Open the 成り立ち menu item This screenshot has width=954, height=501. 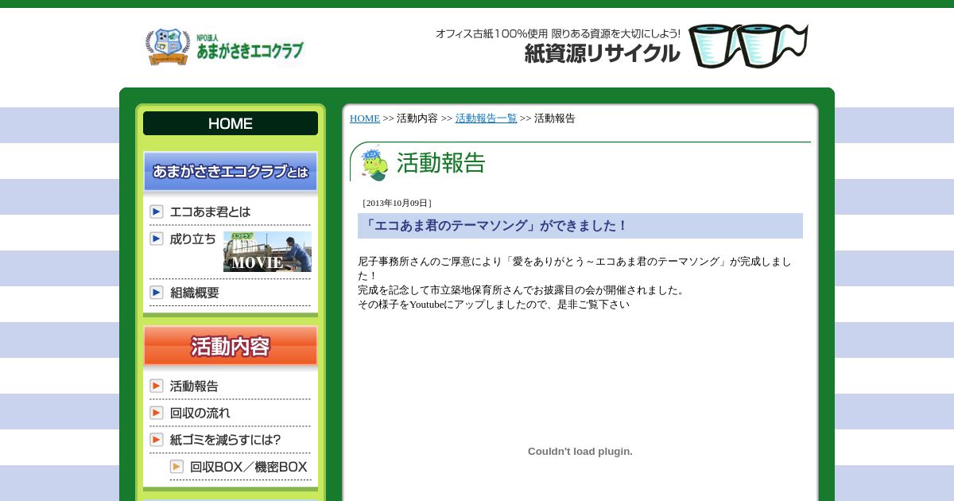tap(193, 239)
